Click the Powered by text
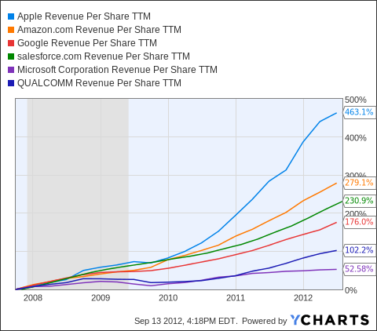The height and width of the screenshot is (331, 377). (264, 321)
